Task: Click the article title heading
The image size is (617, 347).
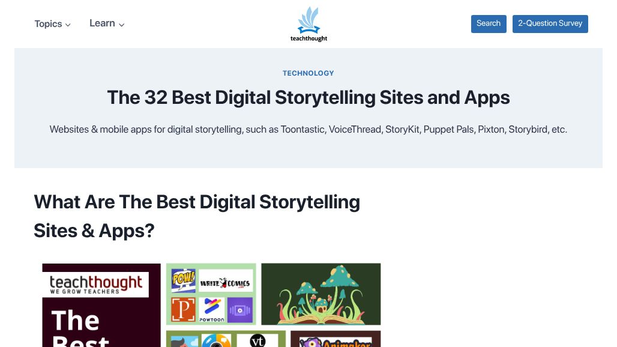Action: pos(308,97)
